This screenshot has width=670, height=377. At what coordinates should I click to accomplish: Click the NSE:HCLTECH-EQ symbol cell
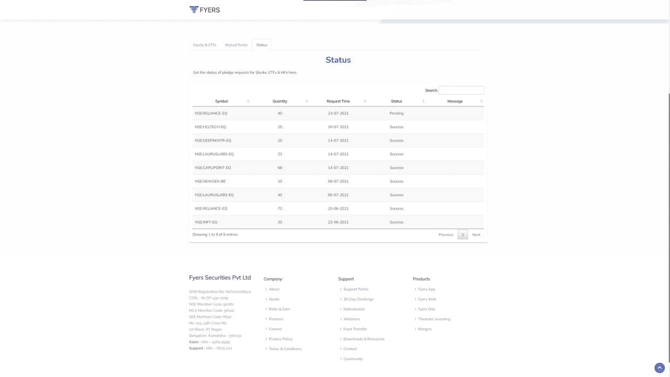pos(210,127)
